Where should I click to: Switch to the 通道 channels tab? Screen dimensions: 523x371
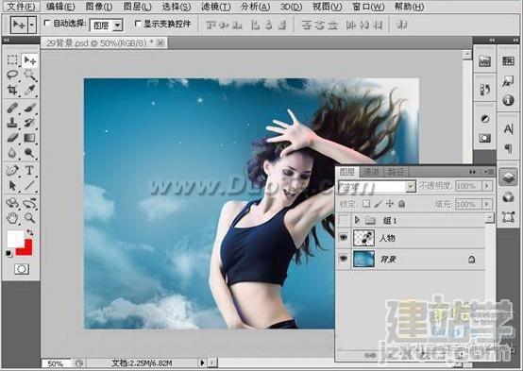[371, 172]
